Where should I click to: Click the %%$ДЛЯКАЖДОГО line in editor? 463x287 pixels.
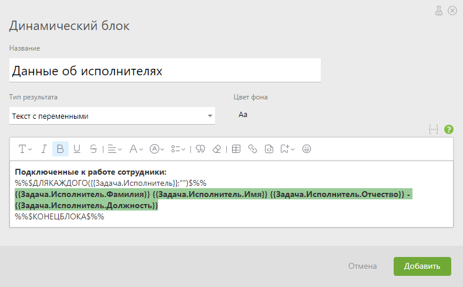[x=110, y=183]
